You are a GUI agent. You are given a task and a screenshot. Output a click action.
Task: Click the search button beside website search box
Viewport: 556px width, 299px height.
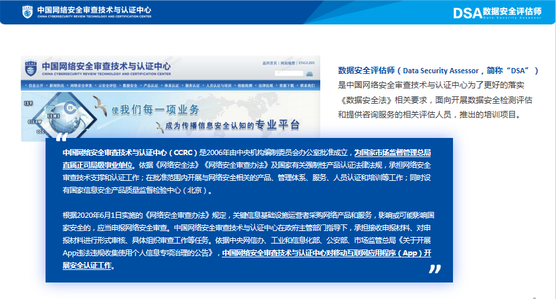coord(309,74)
